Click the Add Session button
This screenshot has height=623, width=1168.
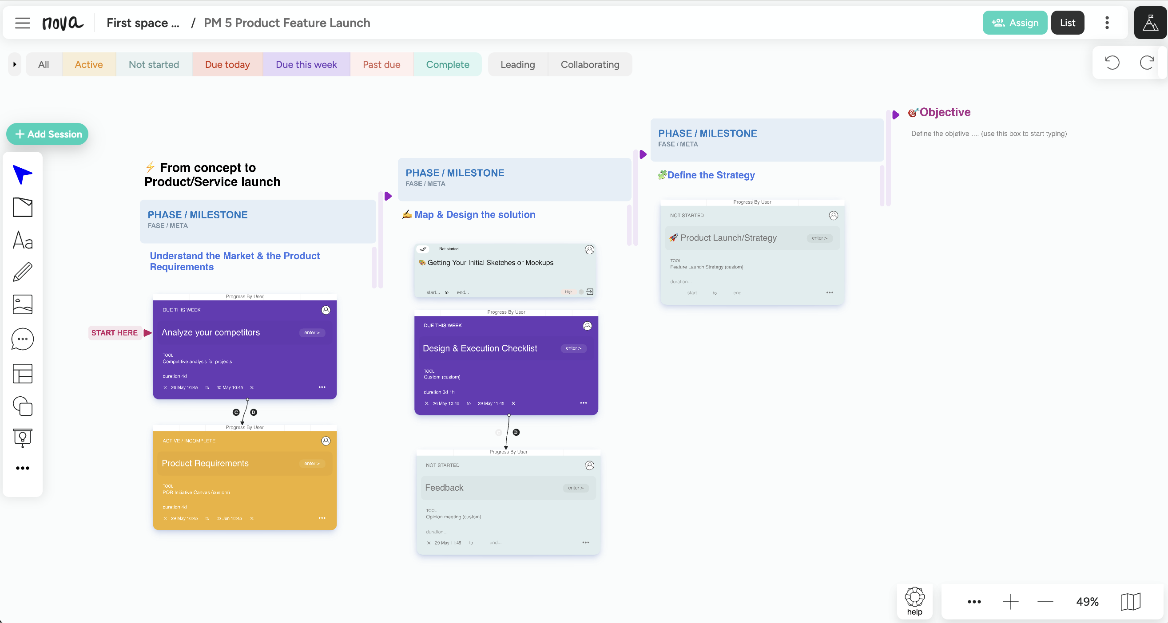pos(47,134)
